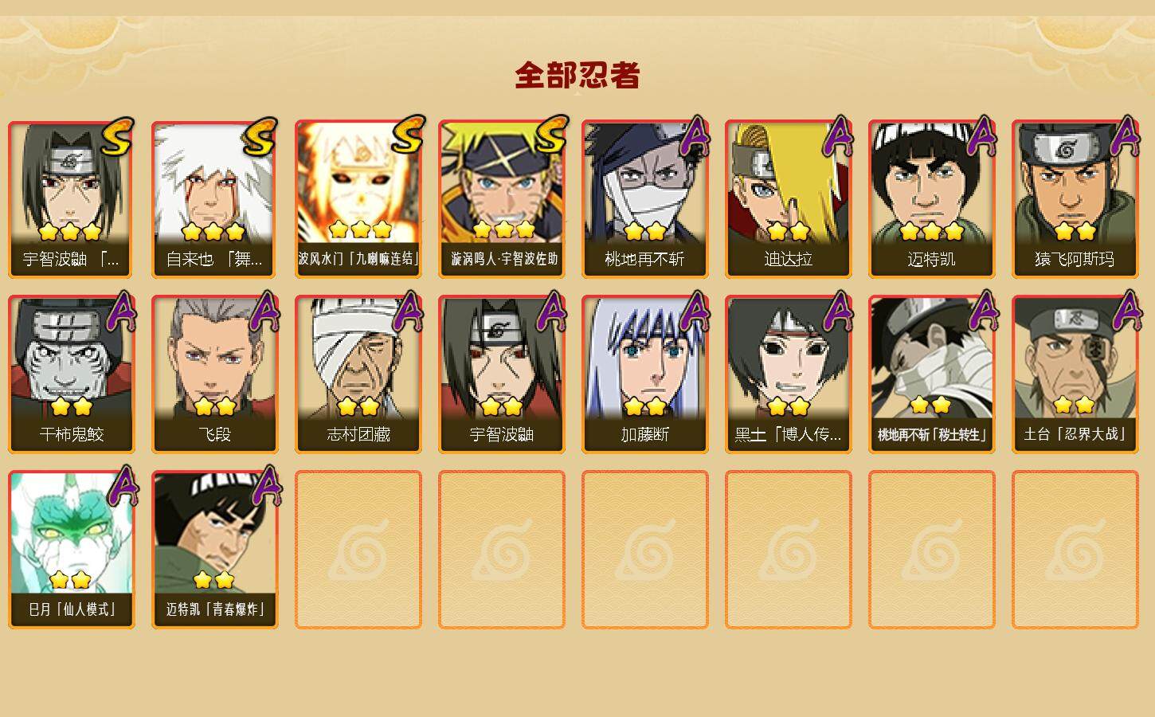1155x717 pixels.
Task: Open the 自来也 ninja card
Action: (x=215, y=199)
